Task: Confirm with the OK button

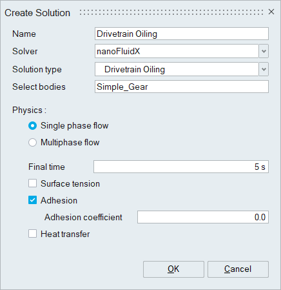Action: (173, 269)
